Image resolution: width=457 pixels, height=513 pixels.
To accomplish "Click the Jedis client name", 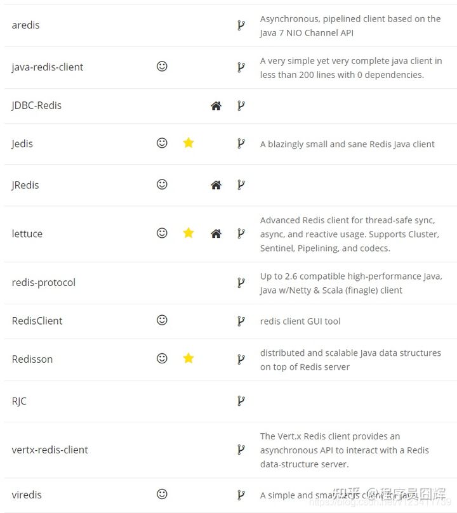I will [22, 144].
